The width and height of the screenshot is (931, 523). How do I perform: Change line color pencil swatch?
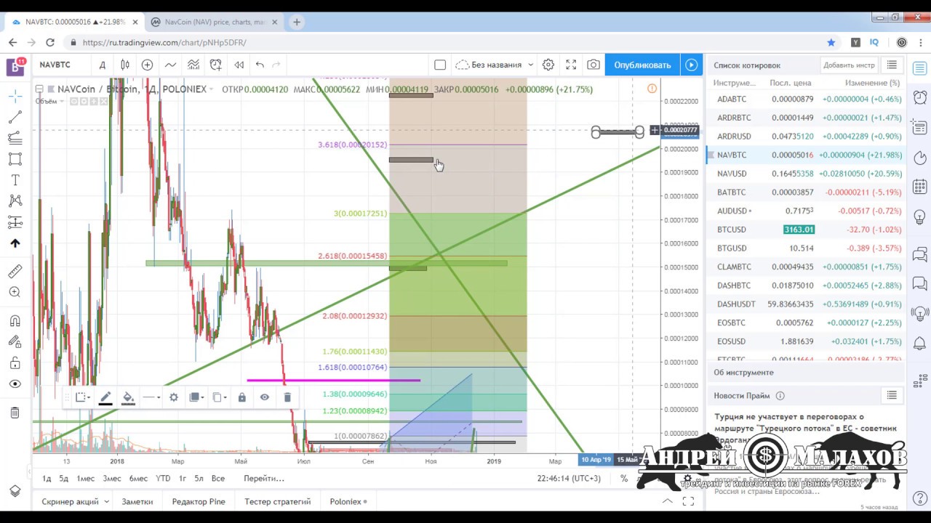click(x=105, y=397)
